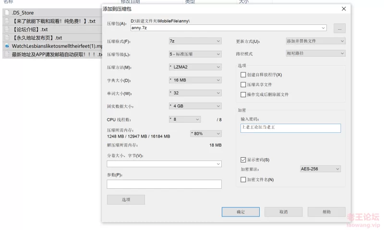The image size is (384, 230).
Task: Click the .DS_Store file icon
Action: 7,12
